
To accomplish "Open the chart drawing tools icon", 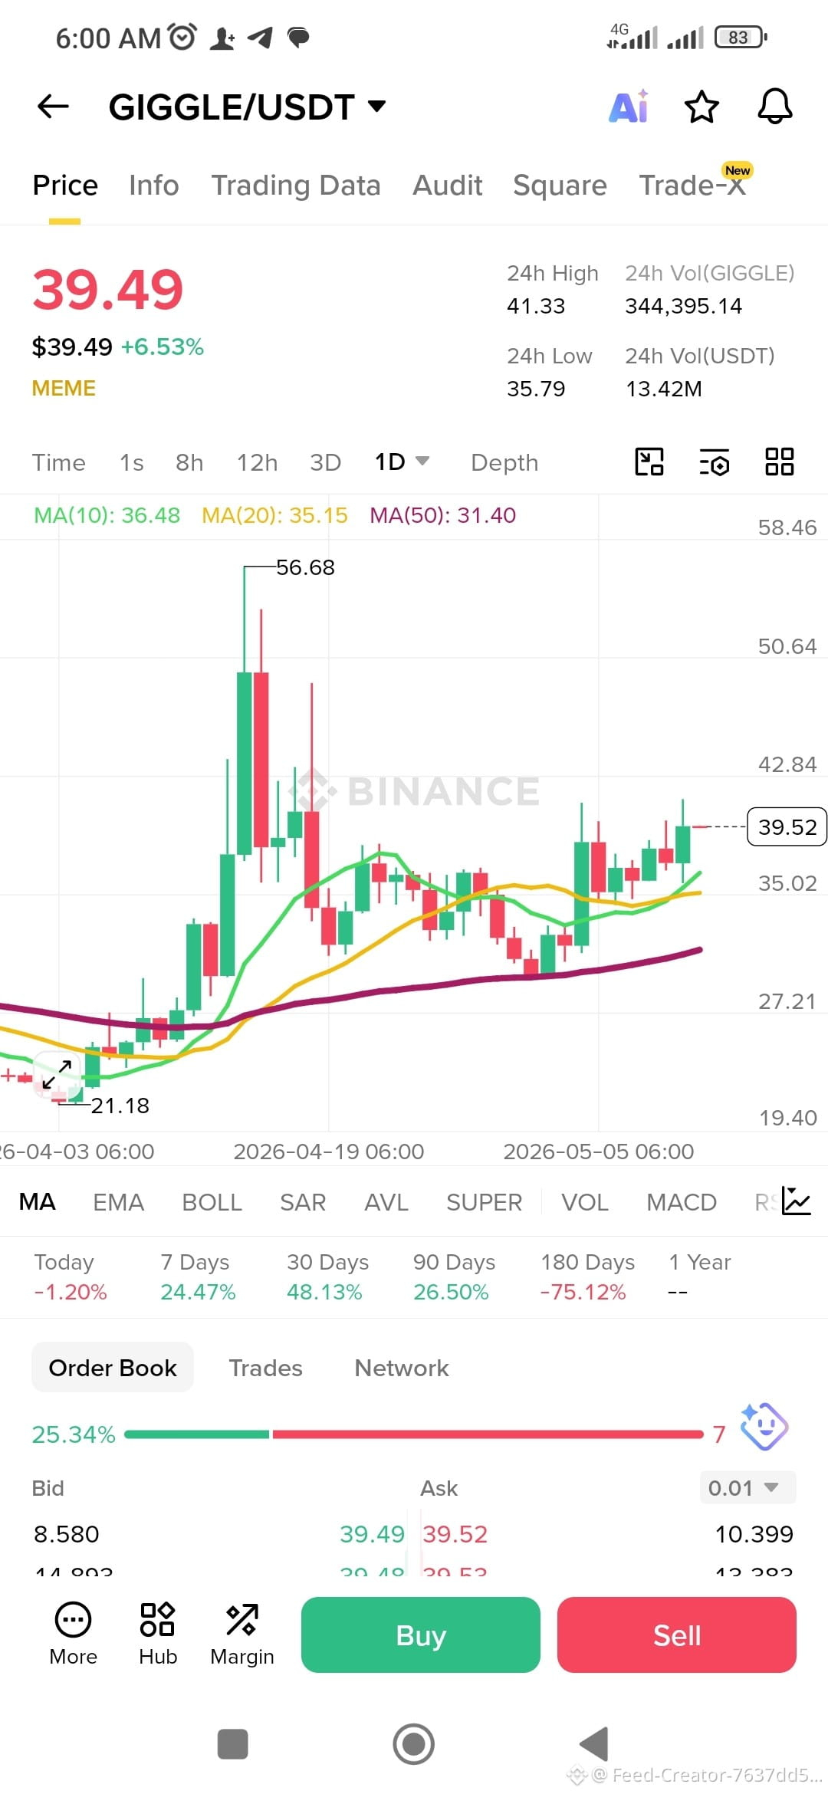I will pos(649,462).
